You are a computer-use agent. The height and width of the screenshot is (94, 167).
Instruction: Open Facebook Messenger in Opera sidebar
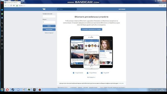coord(2,10)
